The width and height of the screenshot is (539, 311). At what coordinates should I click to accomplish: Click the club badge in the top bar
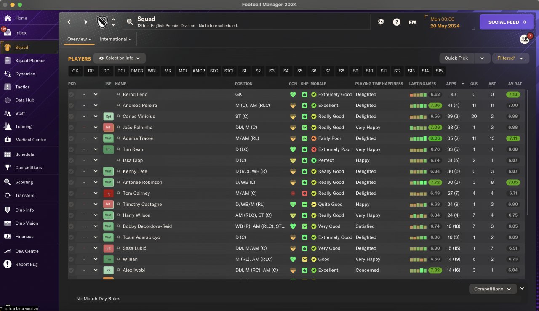tap(102, 22)
